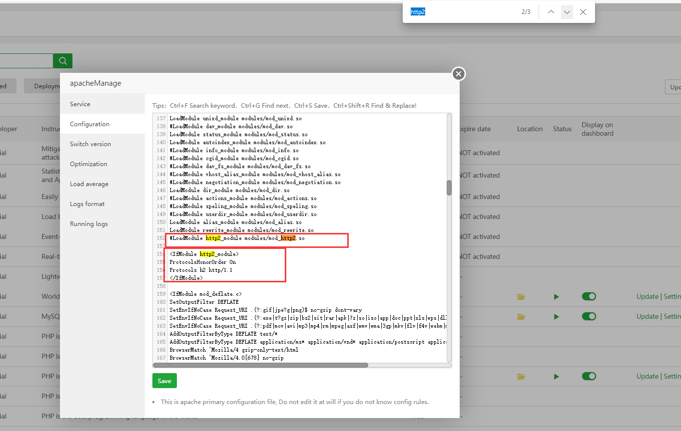
Task: Open the Switch version section
Action: click(102, 144)
